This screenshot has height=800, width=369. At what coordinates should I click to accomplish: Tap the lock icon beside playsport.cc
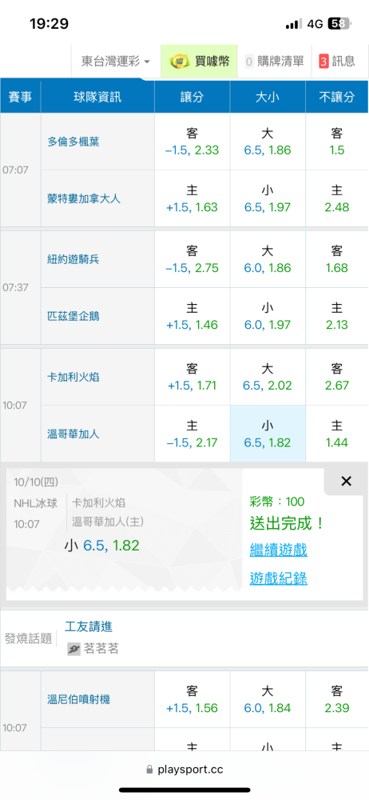(x=149, y=769)
